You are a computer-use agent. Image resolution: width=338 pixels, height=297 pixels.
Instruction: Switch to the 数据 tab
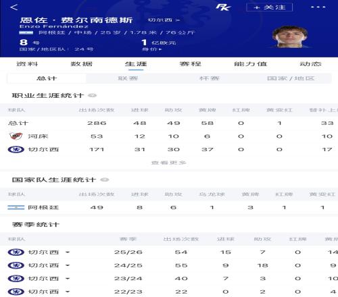click(81, 64)
